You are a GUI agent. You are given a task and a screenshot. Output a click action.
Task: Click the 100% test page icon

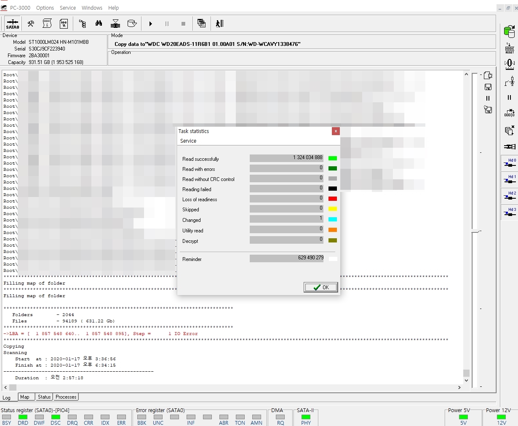click(64, 24)
